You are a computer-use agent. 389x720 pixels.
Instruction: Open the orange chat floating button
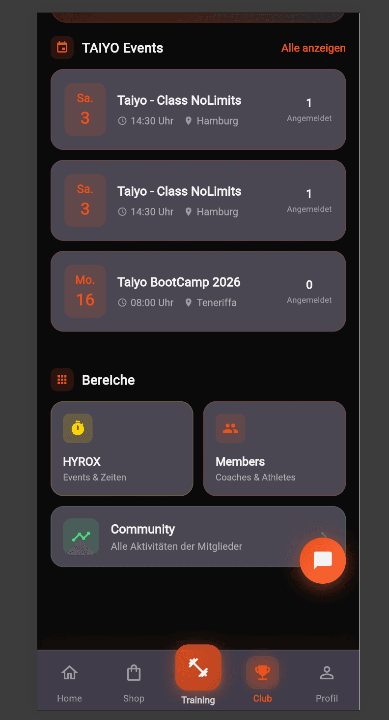click(x=323, y=561)
